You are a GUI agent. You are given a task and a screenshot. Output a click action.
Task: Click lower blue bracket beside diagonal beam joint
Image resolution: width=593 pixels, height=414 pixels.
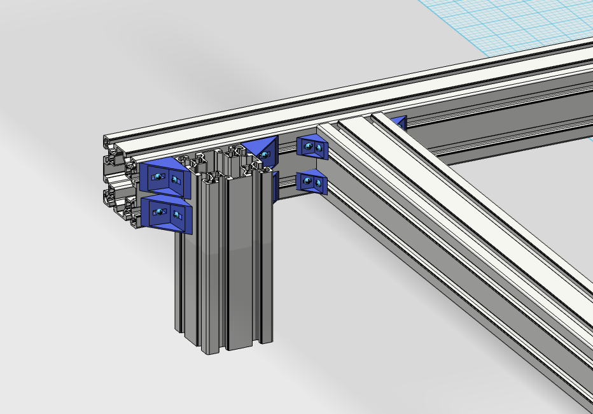tap(312, 182)
